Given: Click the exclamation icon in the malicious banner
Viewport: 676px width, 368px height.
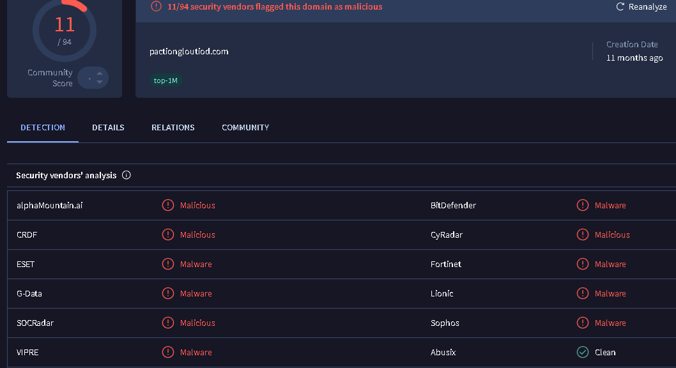Looking at the screenshot, I should (x=155, y=6).
